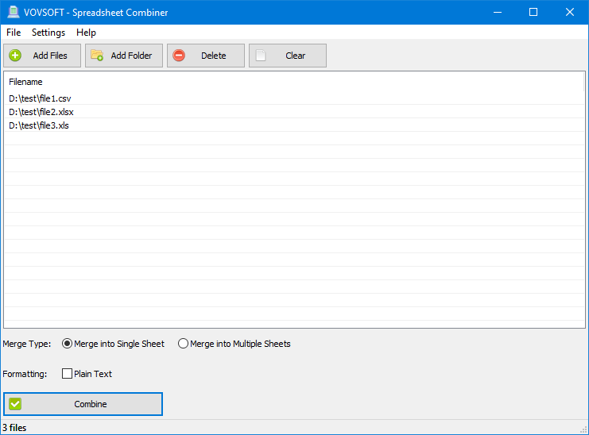Close the Spreadsheet Combiner window
Screen dimensions: 589x435
[570, 12]
